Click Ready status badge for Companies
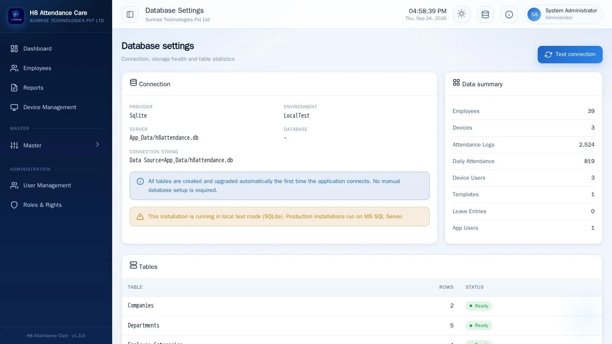Image resolution: width=612 pixels, height=344 pixels. [x=479, y=306]
